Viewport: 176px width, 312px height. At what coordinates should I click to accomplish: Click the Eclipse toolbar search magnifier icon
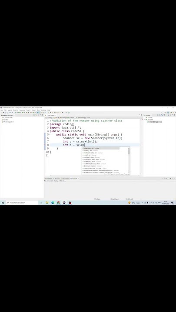[162, 112]
